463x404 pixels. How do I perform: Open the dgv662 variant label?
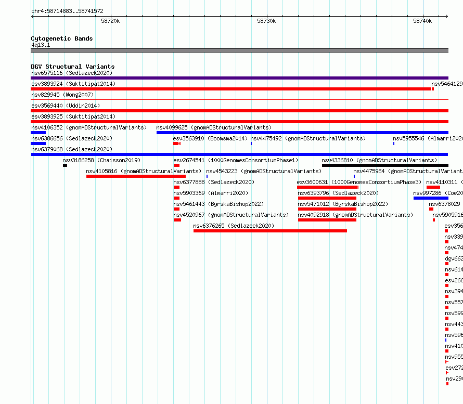point(454,258)
